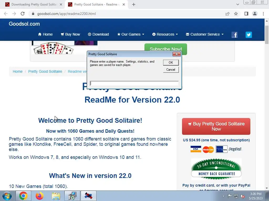
Task: Focus the player name text field
Action: [134, 83]
